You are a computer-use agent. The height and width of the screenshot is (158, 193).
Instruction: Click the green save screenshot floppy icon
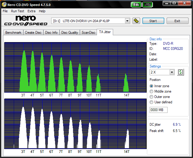coord(148,5)
